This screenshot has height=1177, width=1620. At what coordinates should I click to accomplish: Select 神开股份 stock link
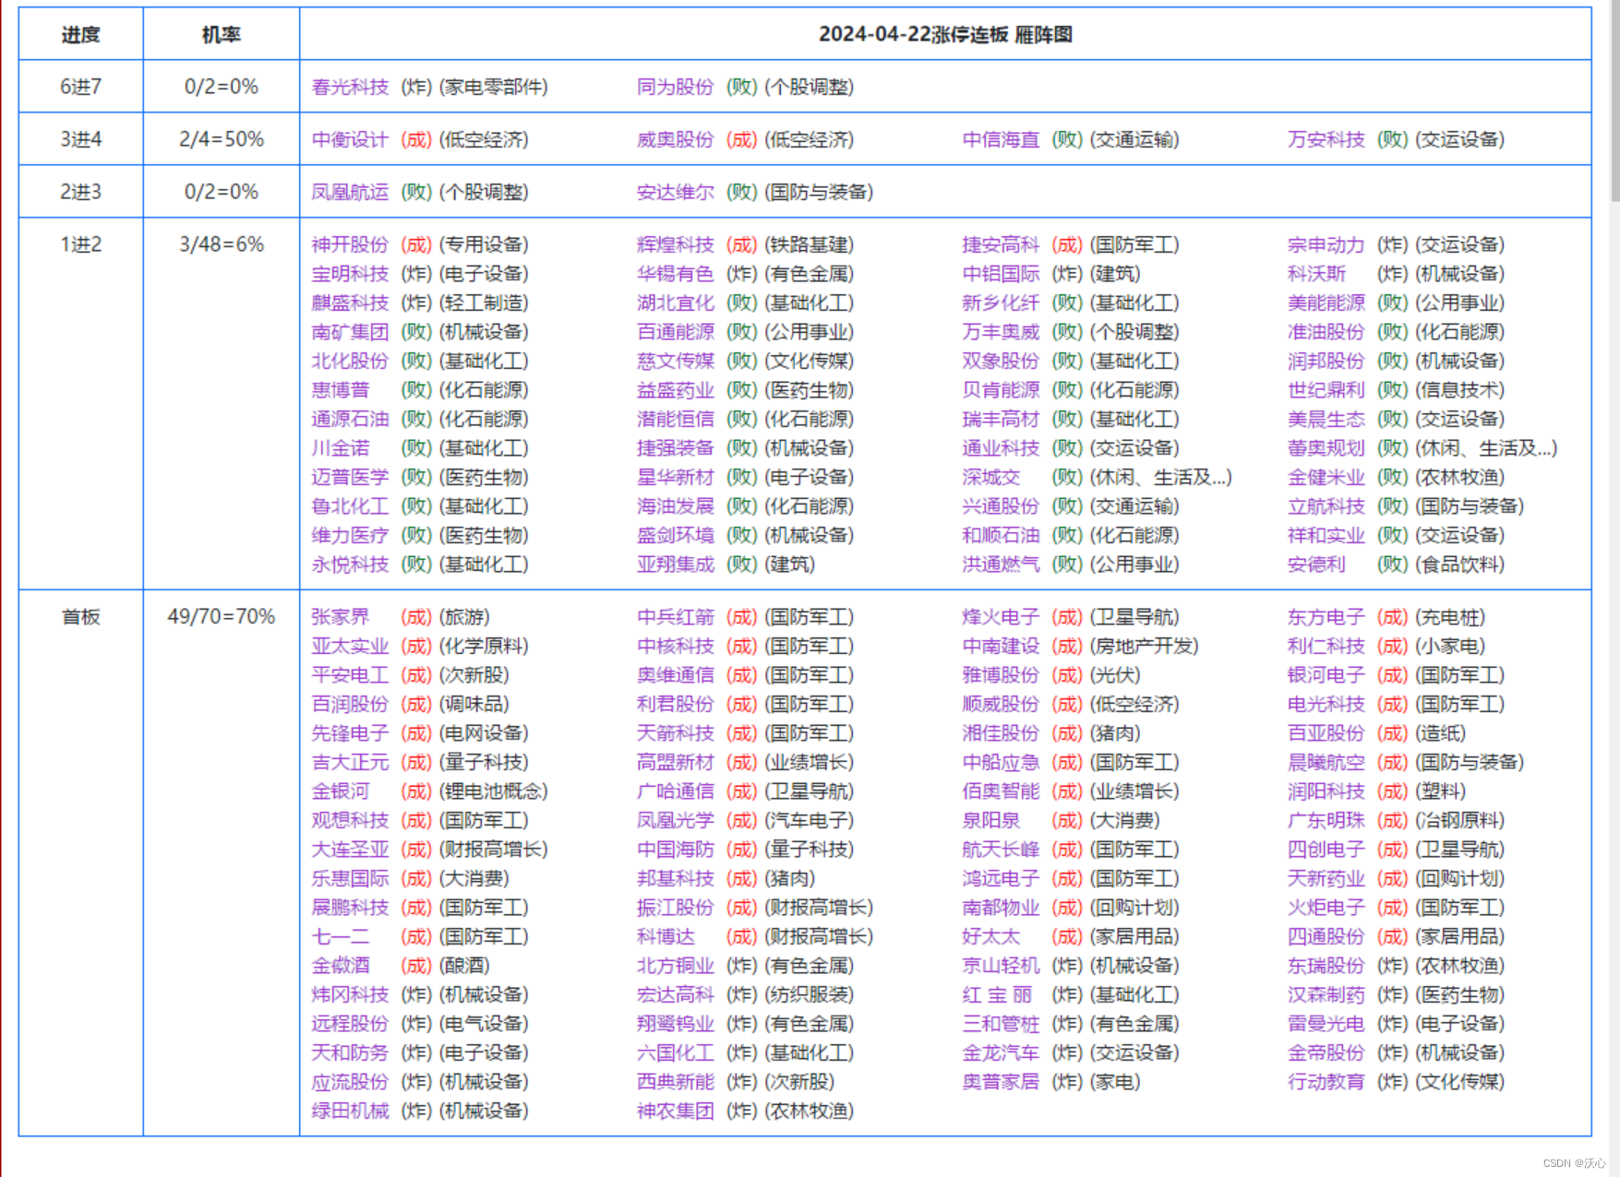(350, 244)
